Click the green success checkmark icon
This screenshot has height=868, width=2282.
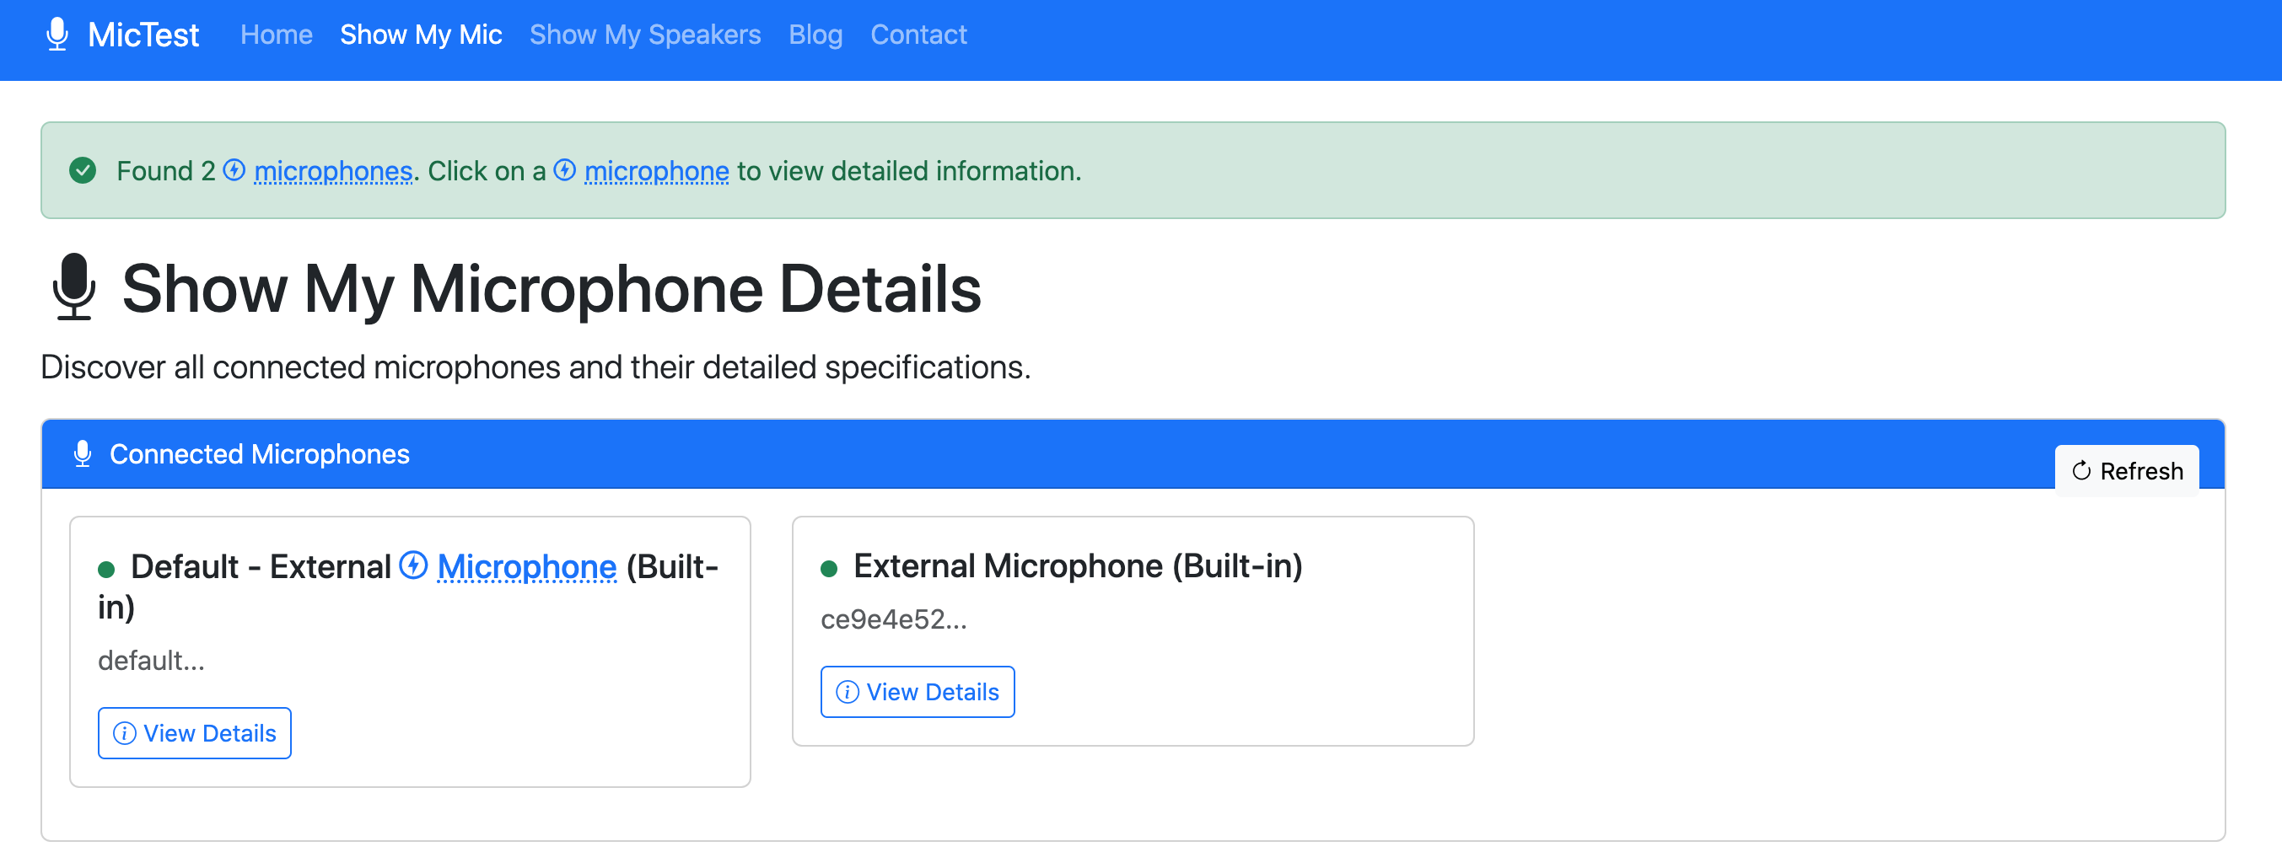point(83,170)
